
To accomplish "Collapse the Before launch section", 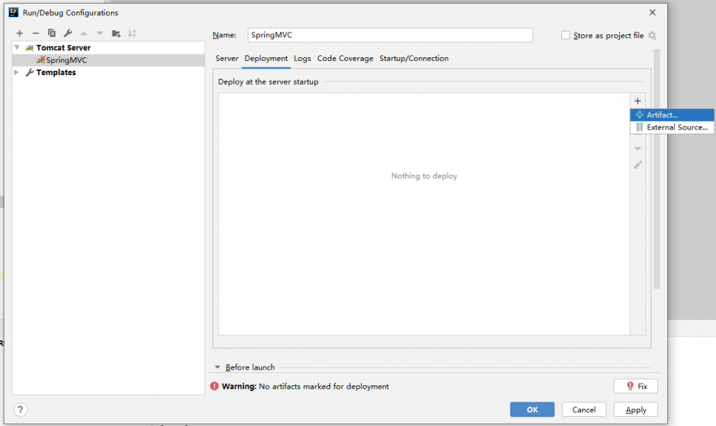I will 218,367.
